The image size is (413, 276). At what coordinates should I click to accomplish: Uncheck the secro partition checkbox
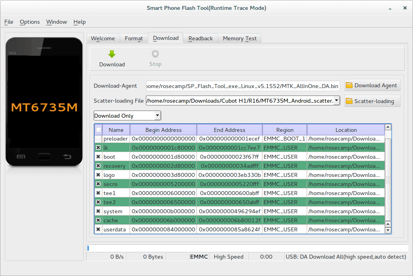(x=98, y=184)
